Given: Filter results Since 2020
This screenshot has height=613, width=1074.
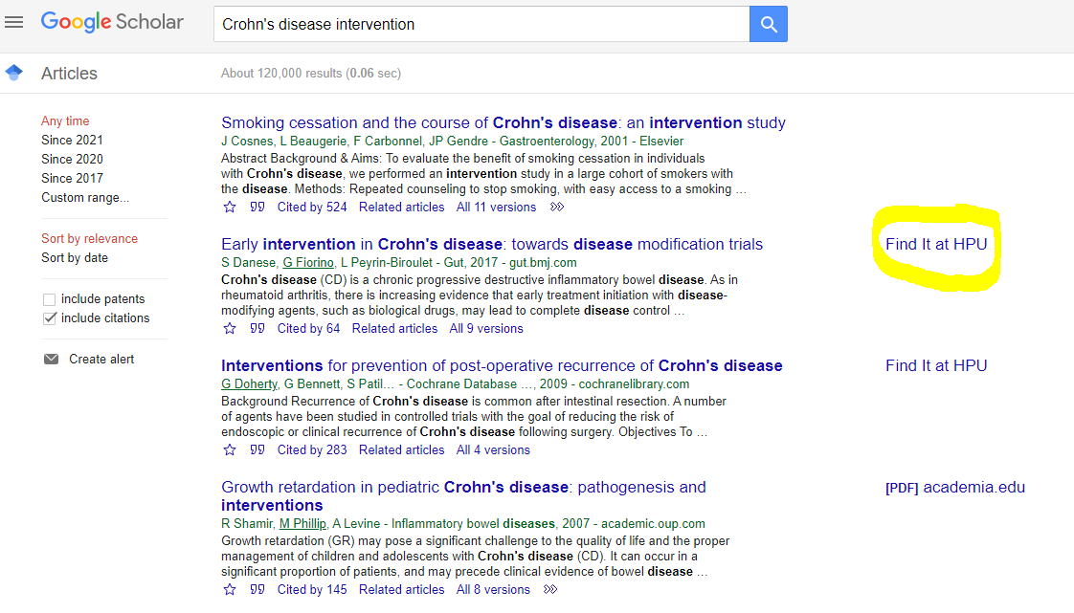Looking at the screenshot, I should 72,160.
